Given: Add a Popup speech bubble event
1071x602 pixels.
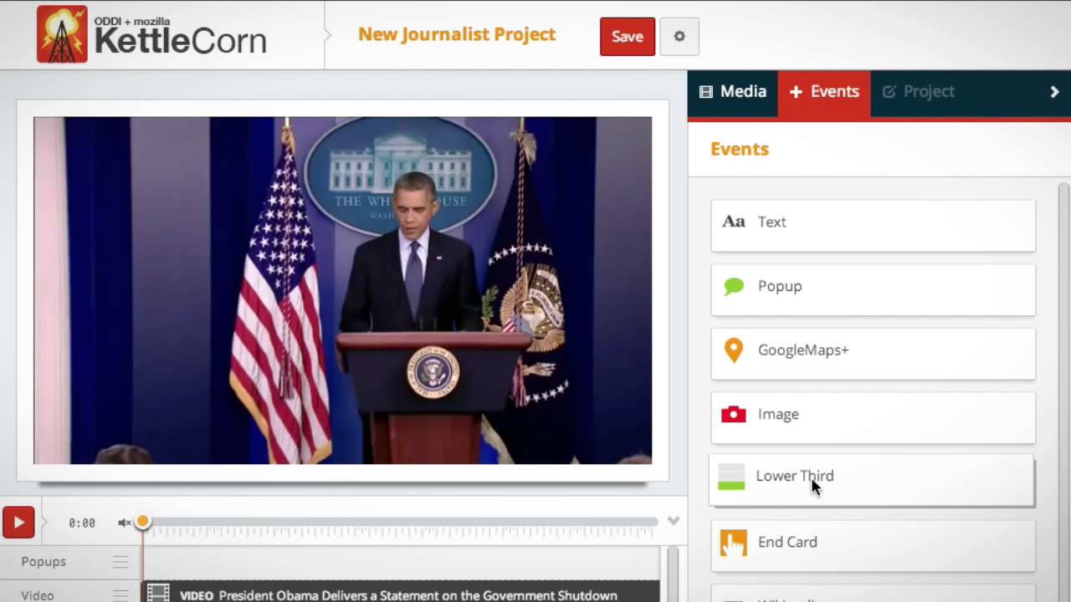Looking at the screenshot, I should click(x=873, y=288).
